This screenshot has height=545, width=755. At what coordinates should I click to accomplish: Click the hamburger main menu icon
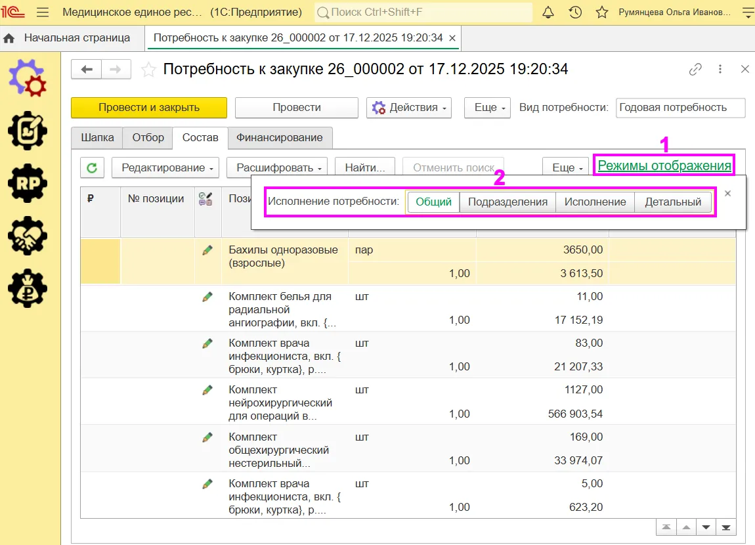click(x=43, y=12)
